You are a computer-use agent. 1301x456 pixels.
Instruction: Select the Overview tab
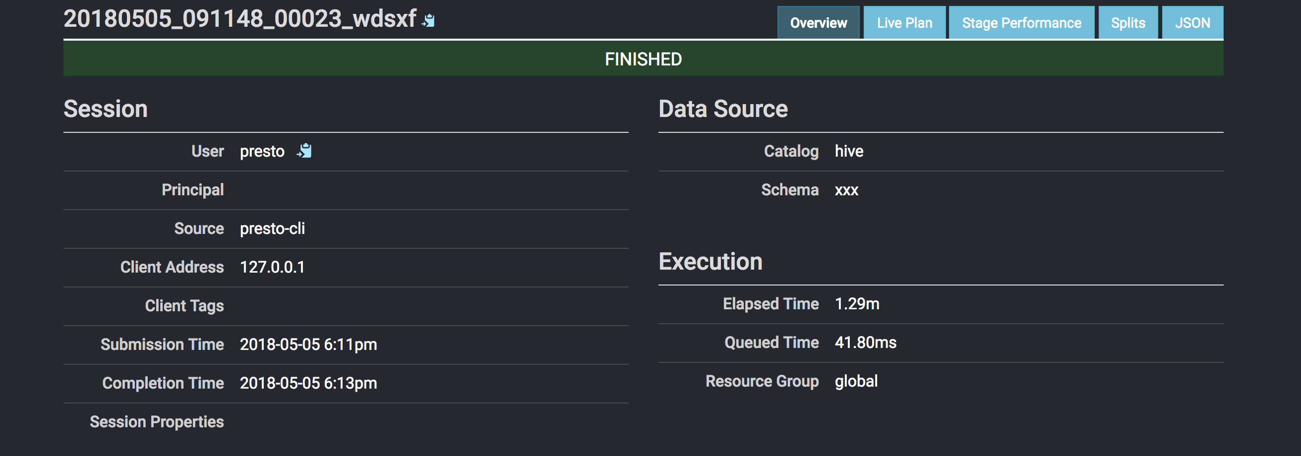(818, 23)
